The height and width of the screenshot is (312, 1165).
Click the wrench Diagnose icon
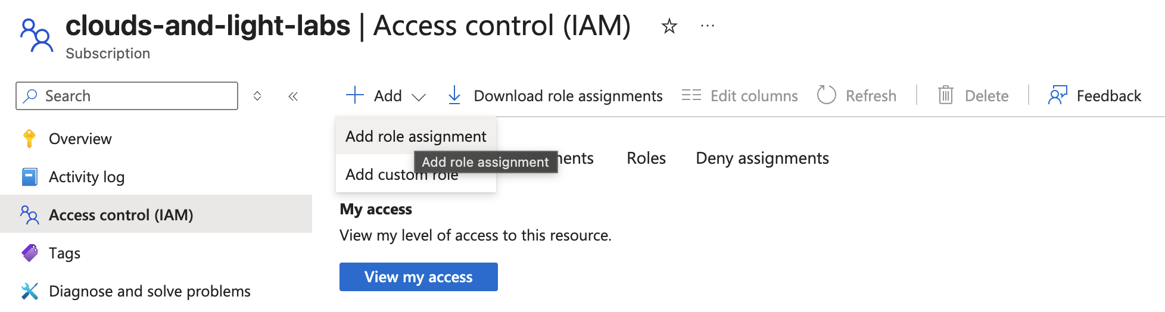point(29,291)
